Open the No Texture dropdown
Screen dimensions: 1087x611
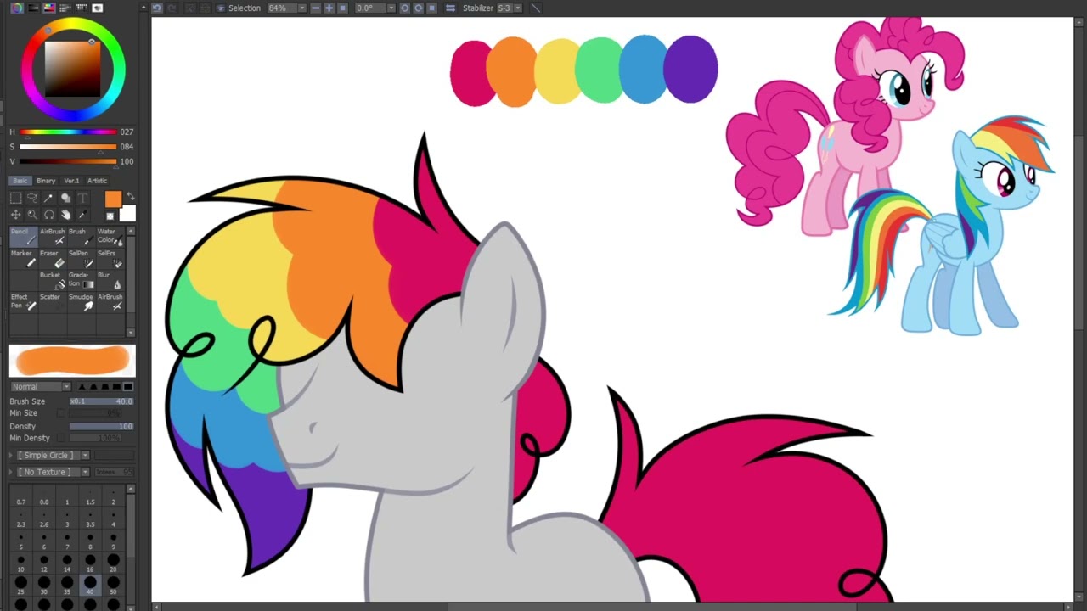(x=54, y=472)
